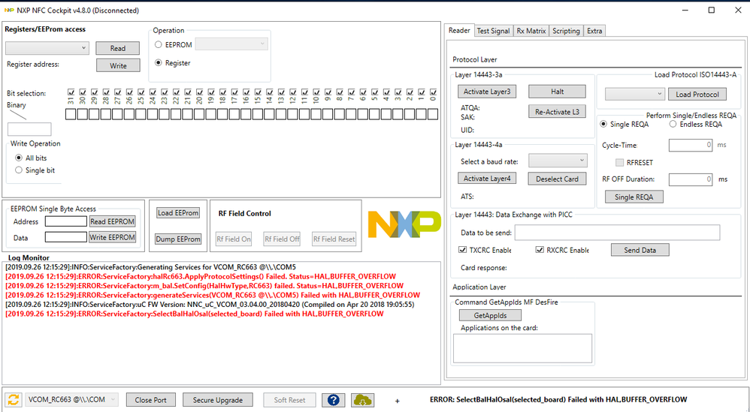Choose All bits write operation

click(x=19, y=158)
